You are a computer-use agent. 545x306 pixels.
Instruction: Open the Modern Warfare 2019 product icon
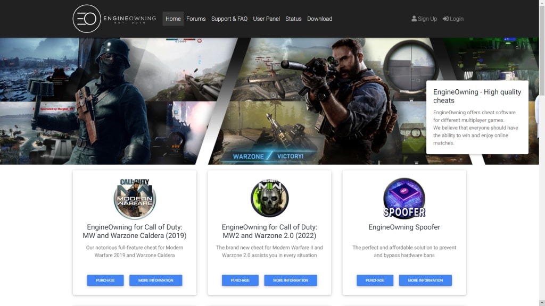tap(135, 199)
